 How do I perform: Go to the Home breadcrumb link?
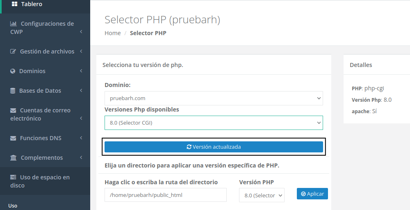pos(112,33)
